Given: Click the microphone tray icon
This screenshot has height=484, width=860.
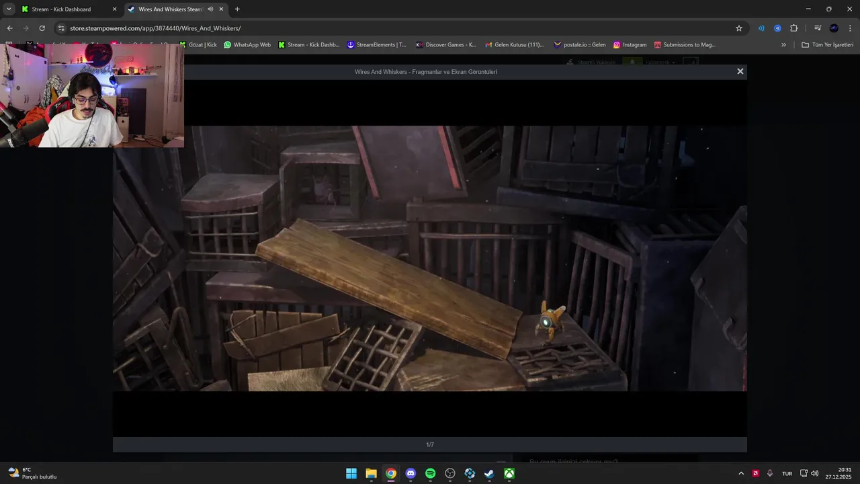Looking at the screenshot, I should coord(770,473).
